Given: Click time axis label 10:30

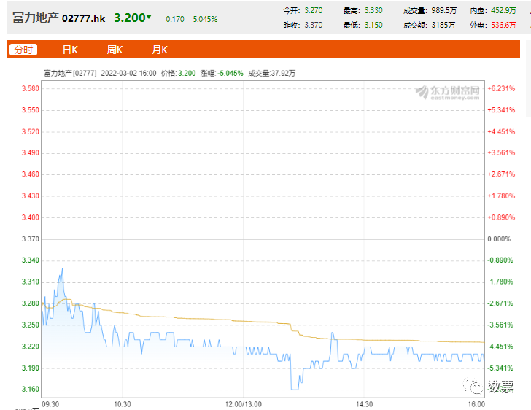Looking at the screenshot, I should click(x=123, y=404).
